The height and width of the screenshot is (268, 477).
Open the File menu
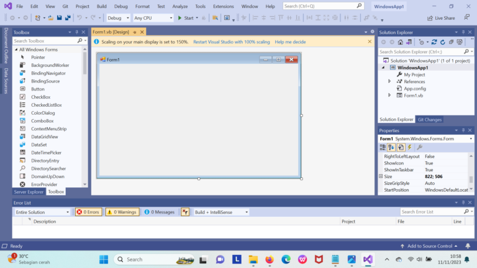[19, 6]
